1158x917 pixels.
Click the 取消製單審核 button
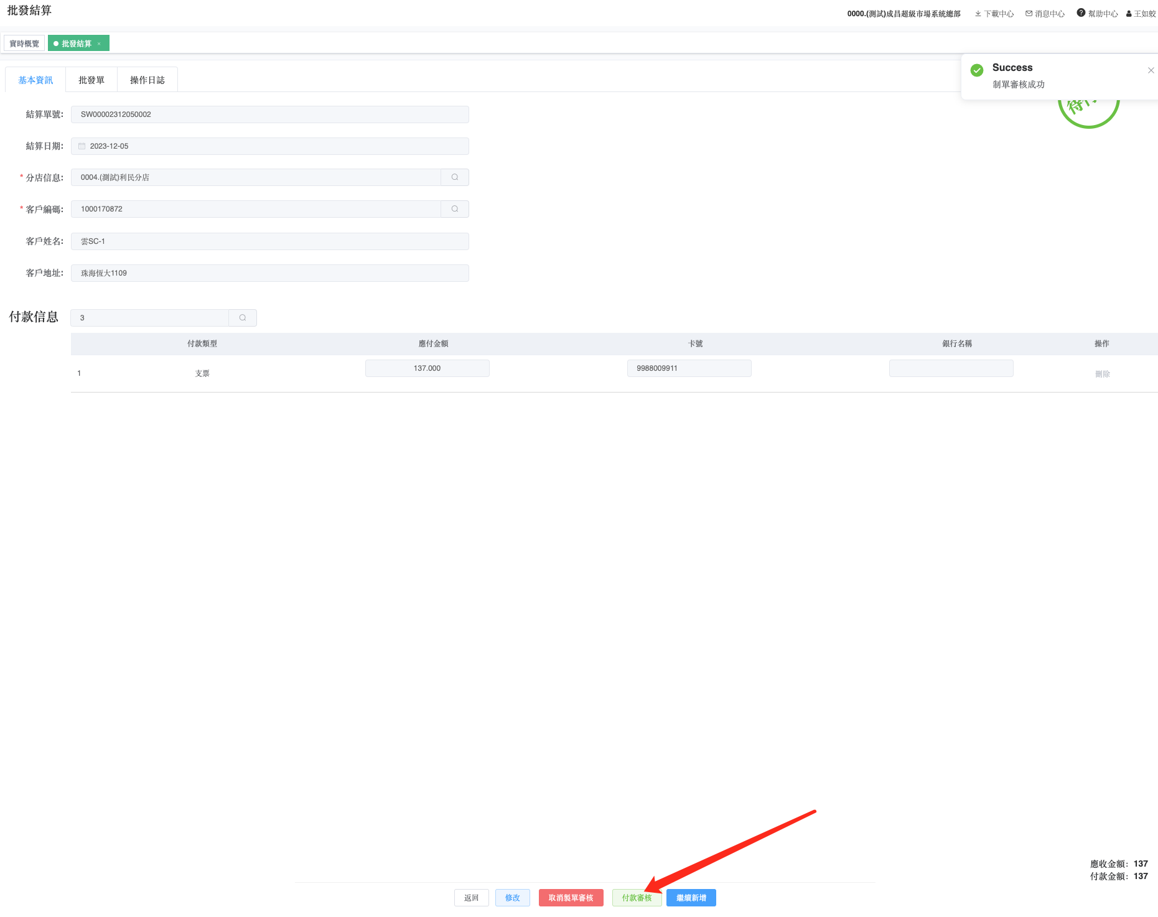point(571,898)
